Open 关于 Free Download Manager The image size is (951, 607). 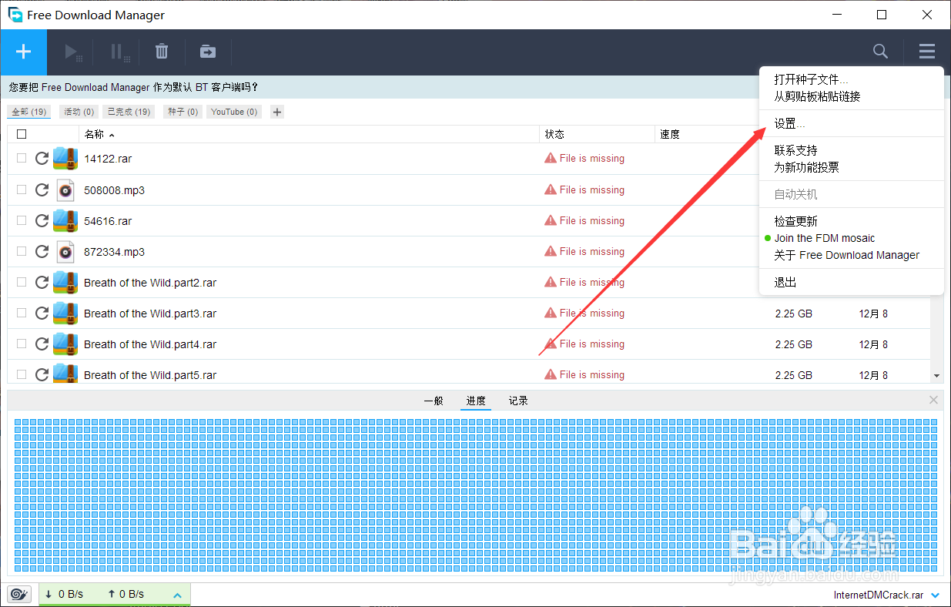pyautogui.click(x=846, y=255)
